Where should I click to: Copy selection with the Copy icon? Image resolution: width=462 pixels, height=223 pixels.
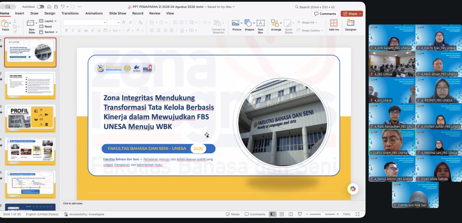point(15,26)
